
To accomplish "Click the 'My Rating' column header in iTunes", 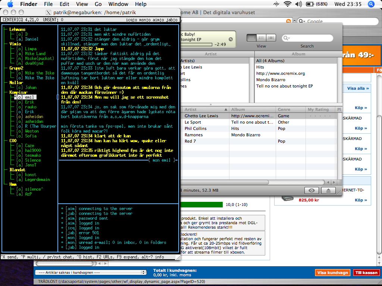I will click(x=320, y=109).
